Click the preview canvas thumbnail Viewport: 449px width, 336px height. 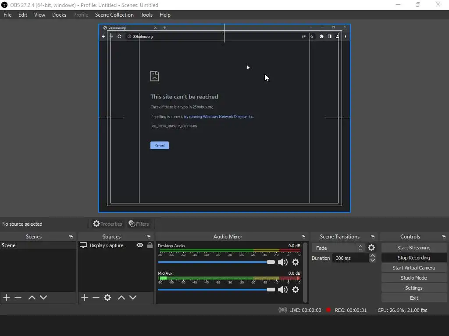point(224,118)
